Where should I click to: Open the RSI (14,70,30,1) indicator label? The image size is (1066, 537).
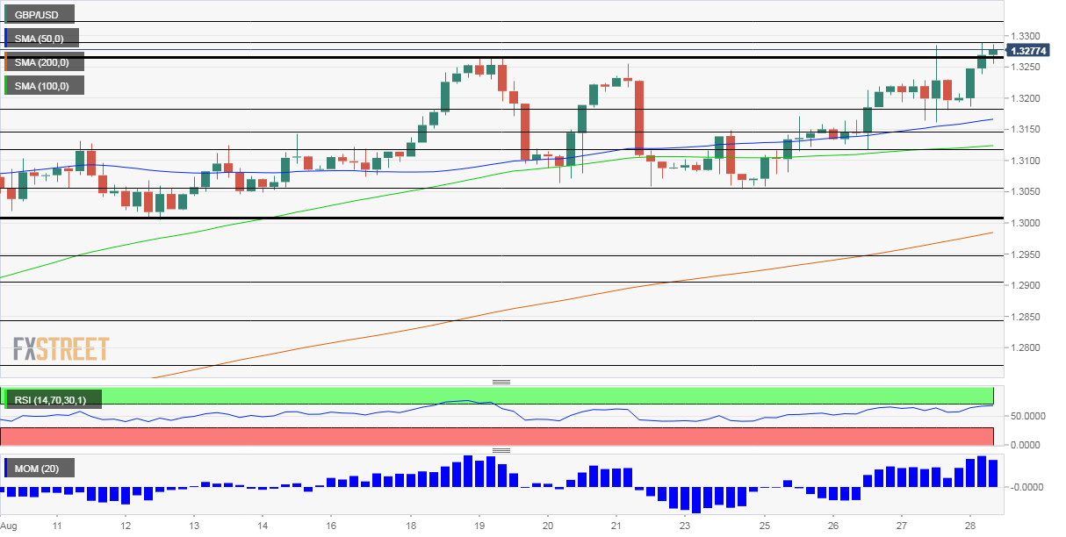point(52,400)
